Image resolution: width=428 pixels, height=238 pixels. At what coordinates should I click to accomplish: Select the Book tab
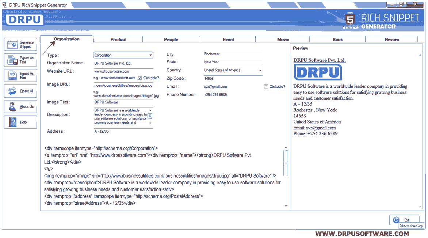point(338,39)
